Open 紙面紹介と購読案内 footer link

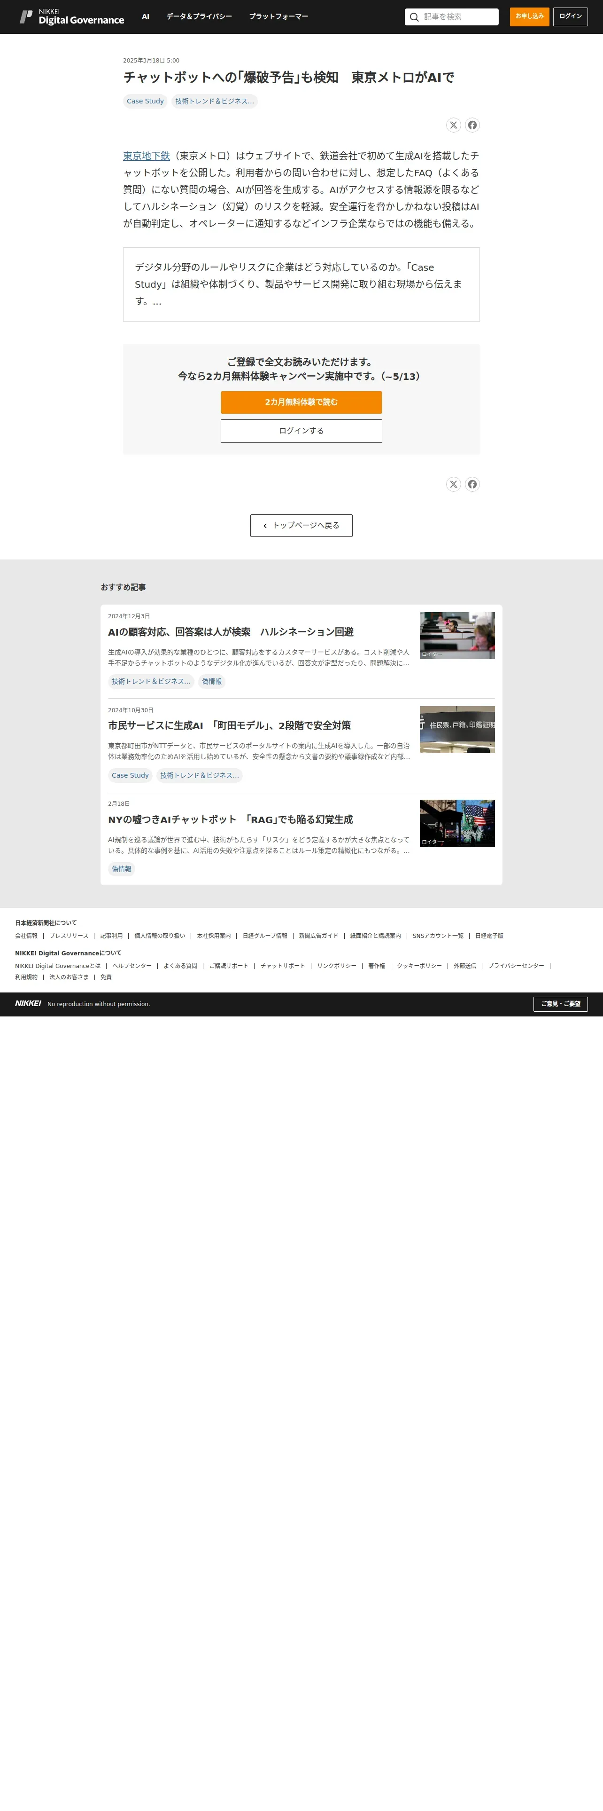point(376,936)
